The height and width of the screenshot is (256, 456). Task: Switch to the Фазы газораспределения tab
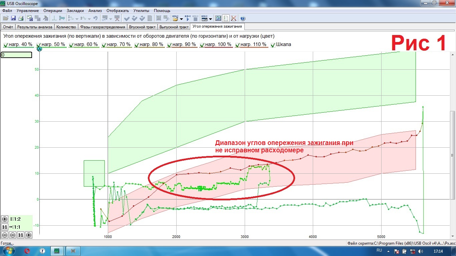pyautogui.click(x=103, y=27)
